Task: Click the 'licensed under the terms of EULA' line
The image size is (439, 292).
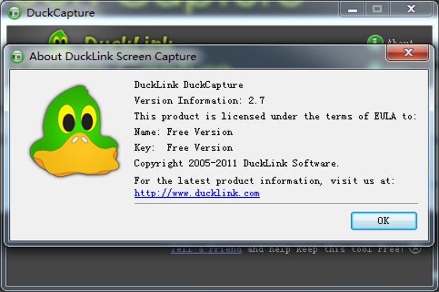Action: point(275,116)
